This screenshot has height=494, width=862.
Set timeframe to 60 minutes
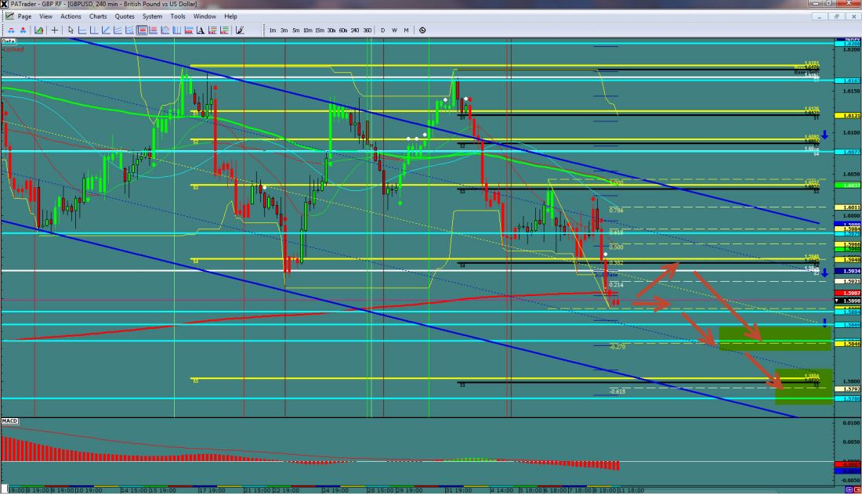[342, 31]
